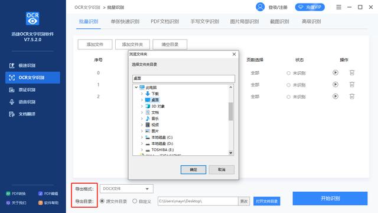Switch to the 批量识别 tab
The height and width of the screenshot is (213, 378).
click(89, 21)
